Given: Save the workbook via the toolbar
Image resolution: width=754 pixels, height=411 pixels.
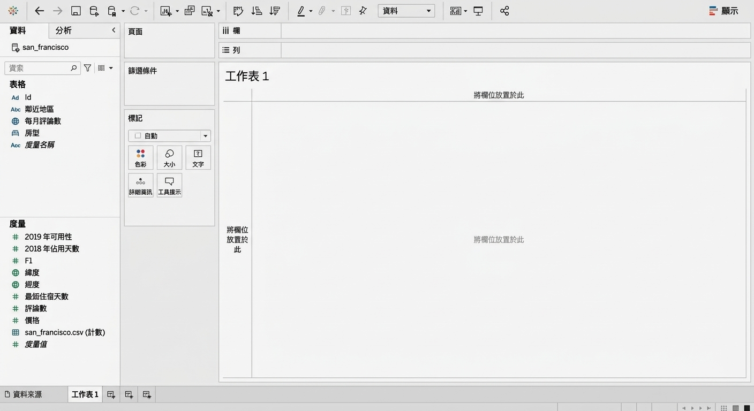Looking at the screenshot, I should [76, 11].
